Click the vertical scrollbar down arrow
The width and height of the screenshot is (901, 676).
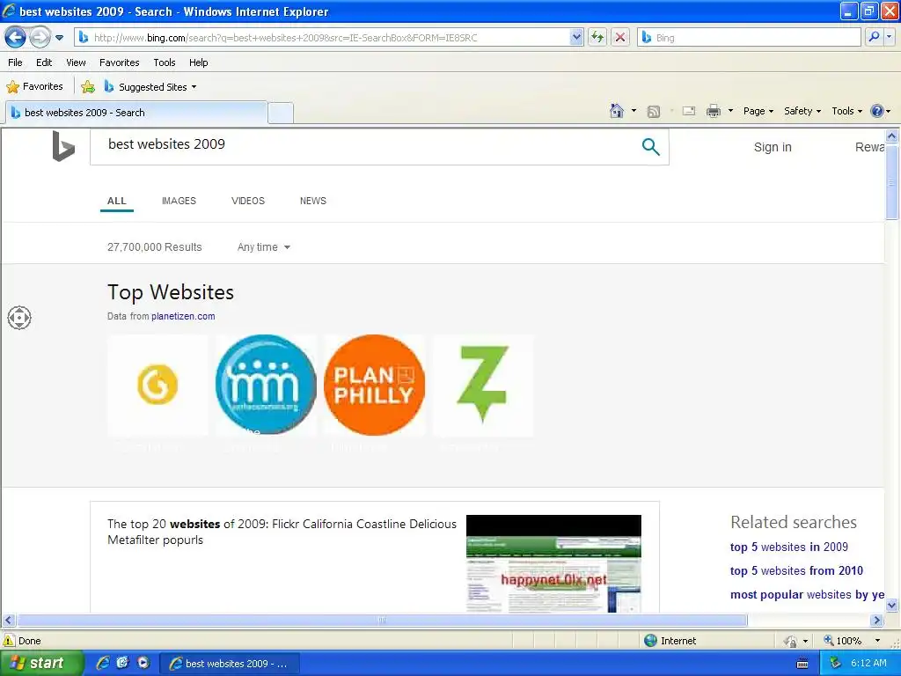[x=892, y=605]
